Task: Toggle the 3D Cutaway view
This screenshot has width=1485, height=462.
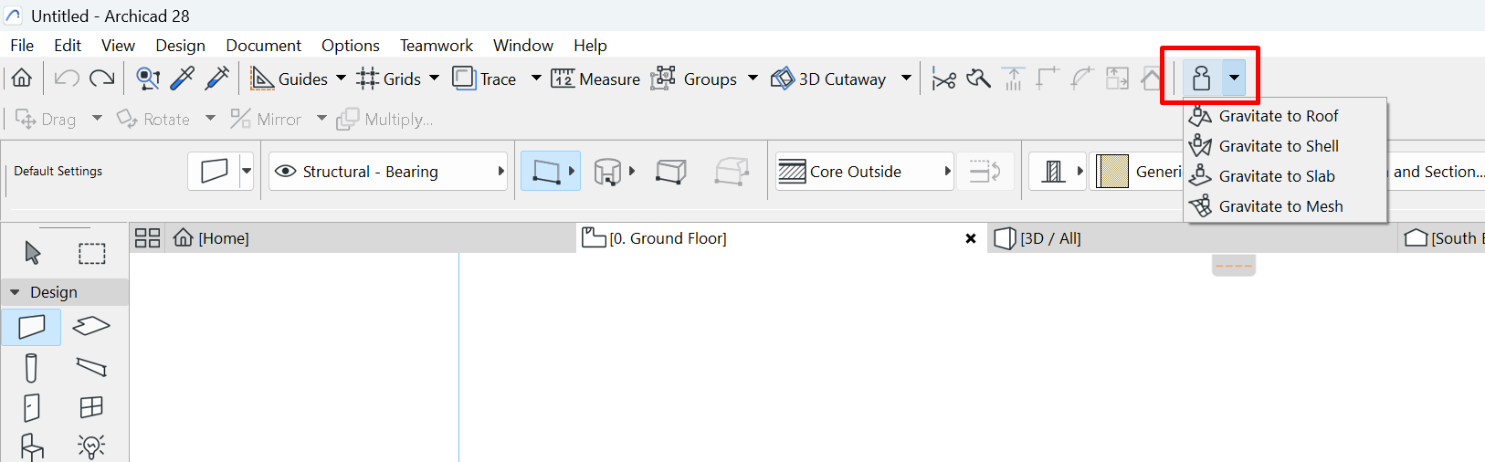Action: click(829, 79)
